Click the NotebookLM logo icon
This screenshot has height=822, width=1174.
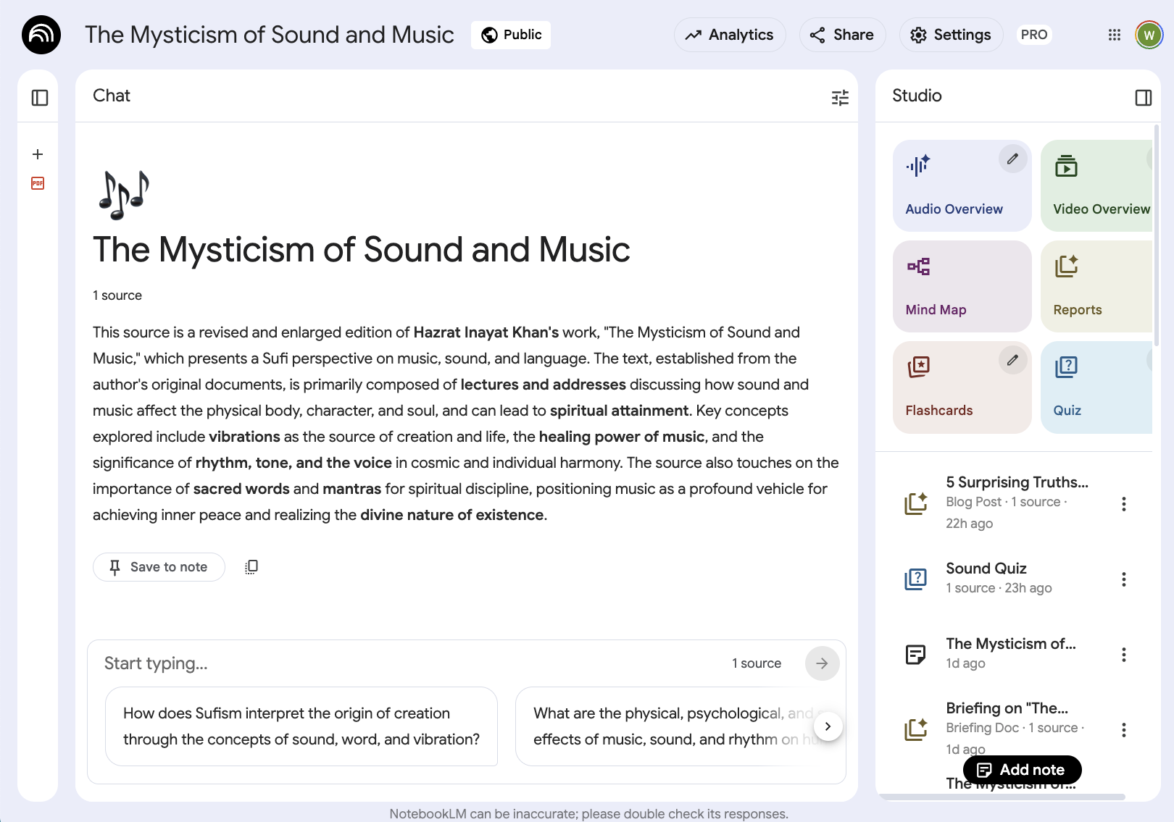[x=41, y=35]
